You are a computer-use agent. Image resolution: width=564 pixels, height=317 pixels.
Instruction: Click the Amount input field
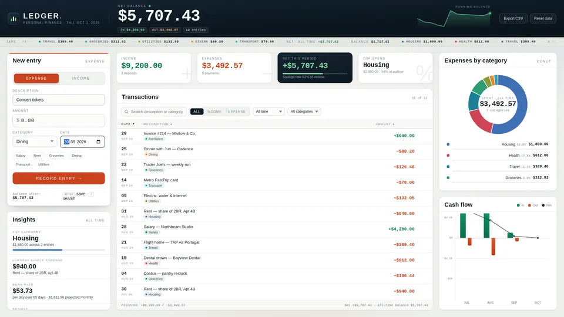[59, 120]
